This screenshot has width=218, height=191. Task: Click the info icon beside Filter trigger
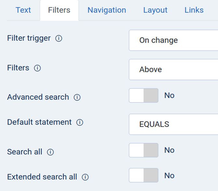pyautogui.click(x=59, y=39)
